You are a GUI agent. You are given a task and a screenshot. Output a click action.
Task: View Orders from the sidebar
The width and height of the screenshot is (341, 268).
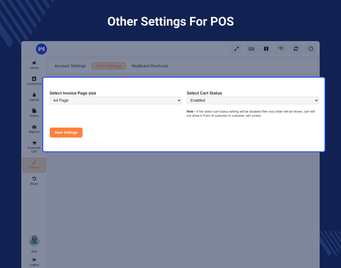pos(34,113)
